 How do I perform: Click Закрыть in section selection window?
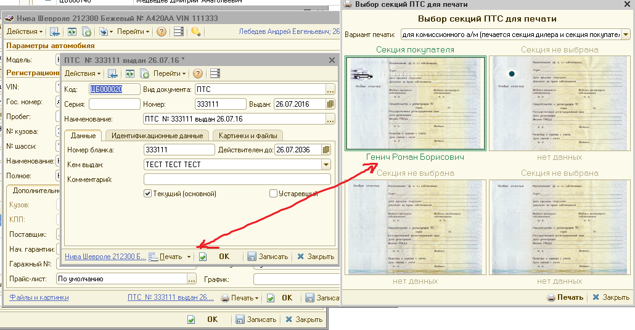(611, 297)
